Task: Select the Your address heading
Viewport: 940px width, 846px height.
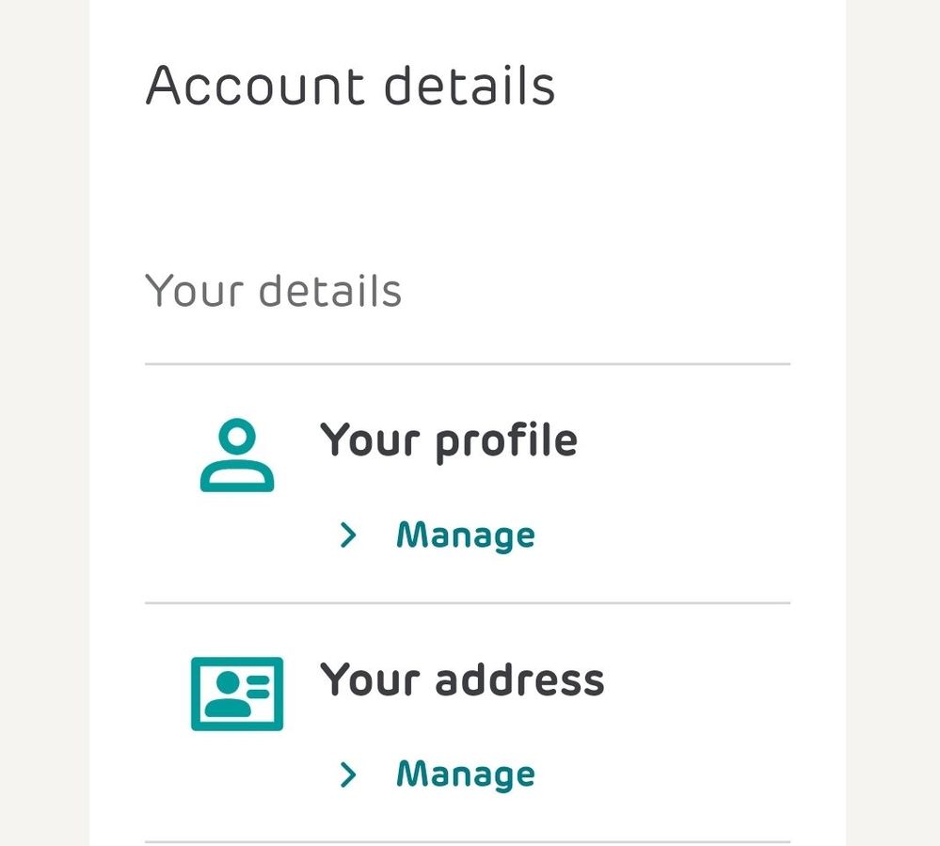Action: [x=462, y=679]
